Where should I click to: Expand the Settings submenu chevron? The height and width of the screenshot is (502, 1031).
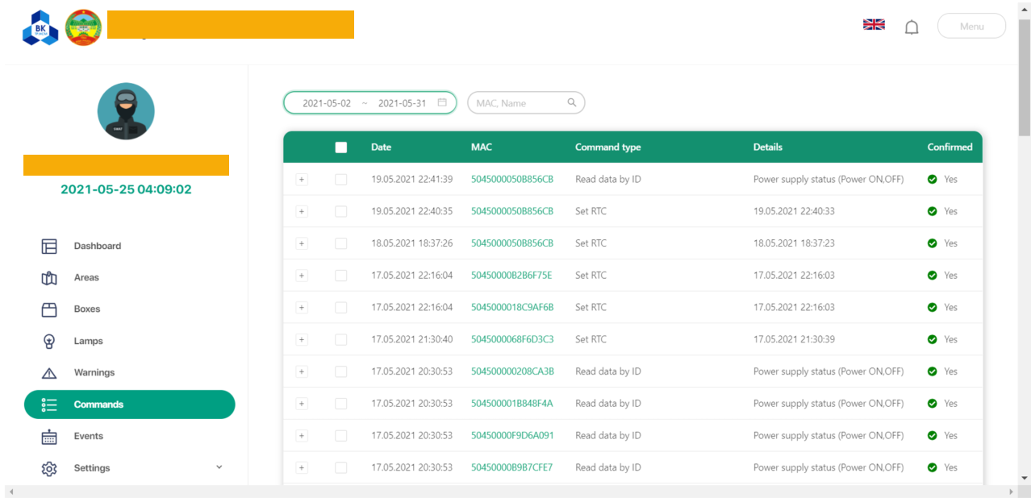pyautogui.click(x=219, y=467)
